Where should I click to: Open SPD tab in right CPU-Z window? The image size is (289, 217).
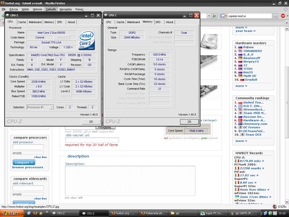click(158, 22)
